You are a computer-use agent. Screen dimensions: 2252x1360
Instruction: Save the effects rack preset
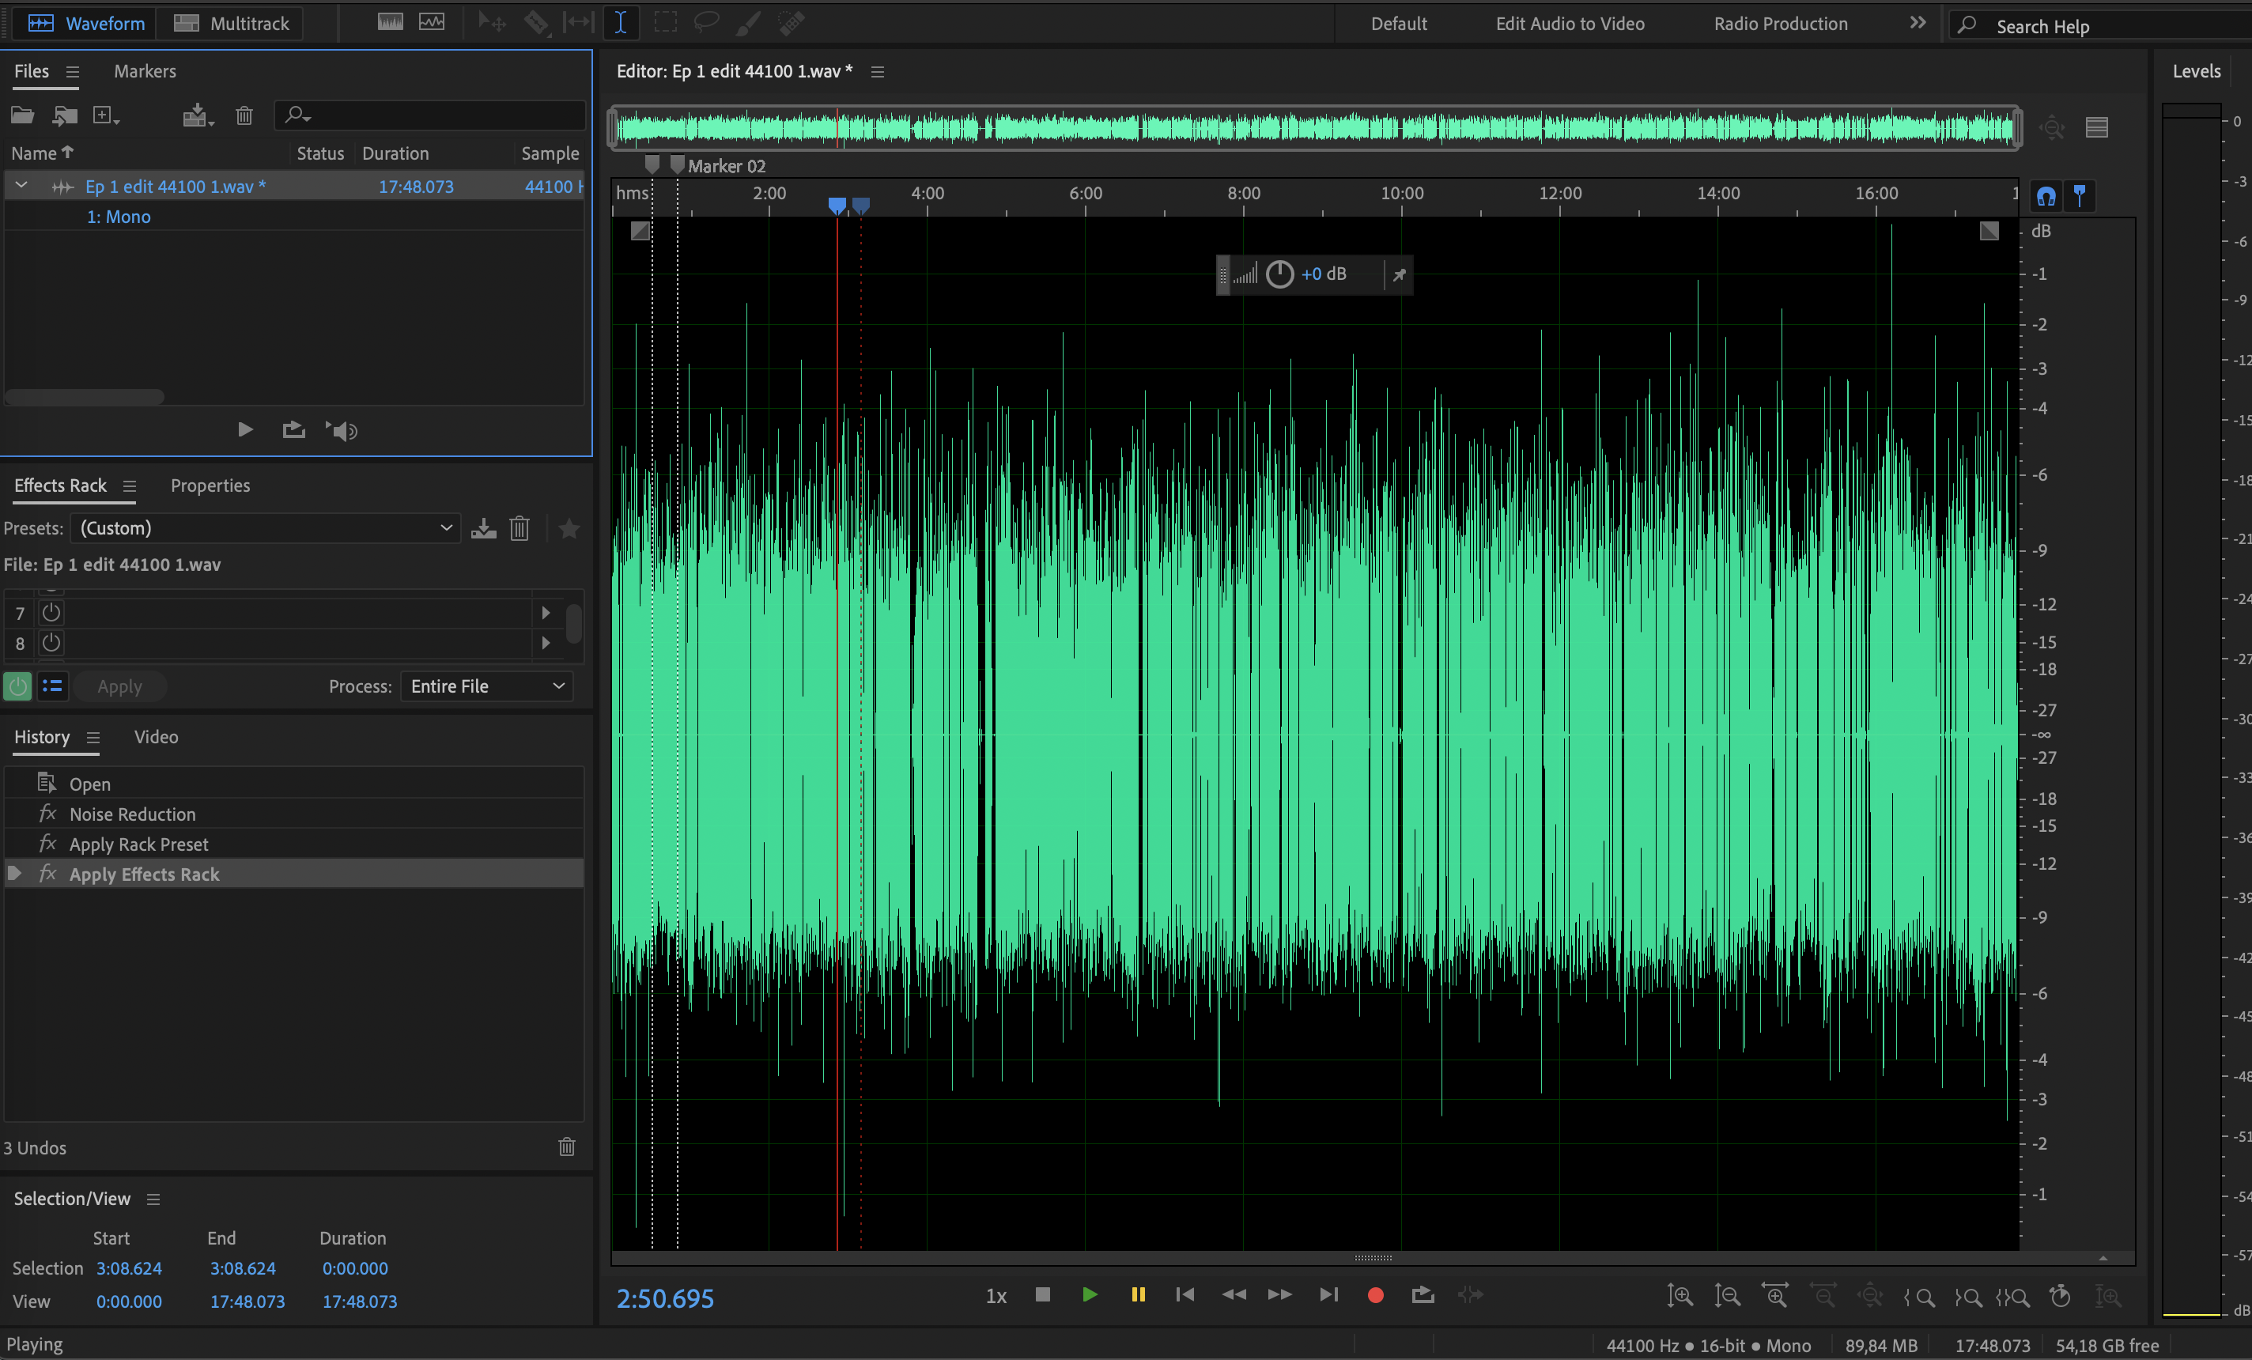[x=483, y=528]
